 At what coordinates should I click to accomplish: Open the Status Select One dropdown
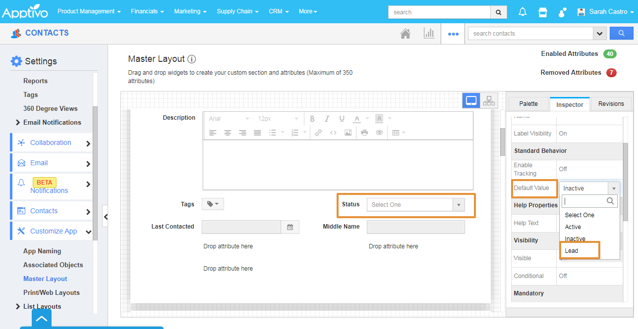coord(415,205)
